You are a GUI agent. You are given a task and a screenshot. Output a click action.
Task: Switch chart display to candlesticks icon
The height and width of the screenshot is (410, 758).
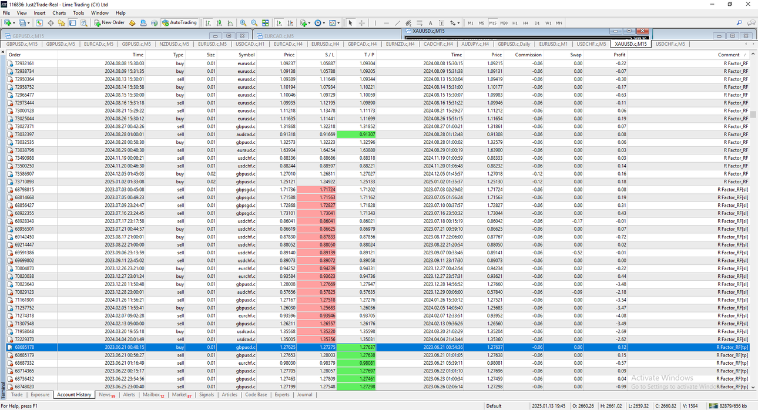pyautogui.click(x=219, y=23)
